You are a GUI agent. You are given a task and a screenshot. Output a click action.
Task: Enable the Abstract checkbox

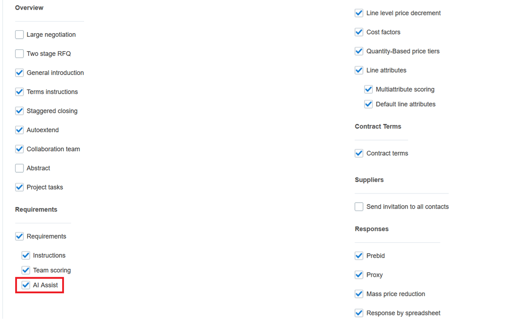19,168
